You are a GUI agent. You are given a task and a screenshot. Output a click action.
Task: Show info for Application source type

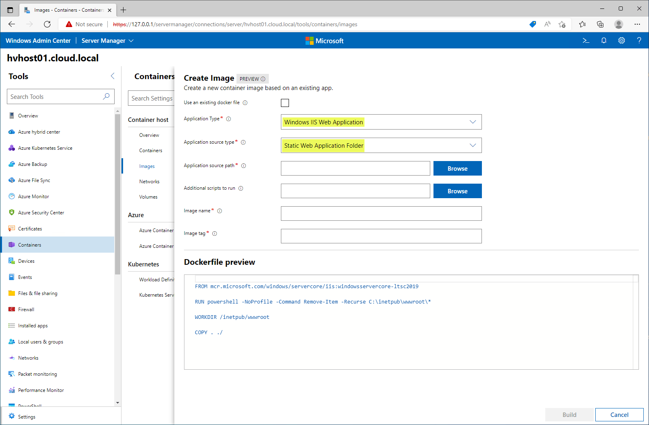[x=243, y=142]
